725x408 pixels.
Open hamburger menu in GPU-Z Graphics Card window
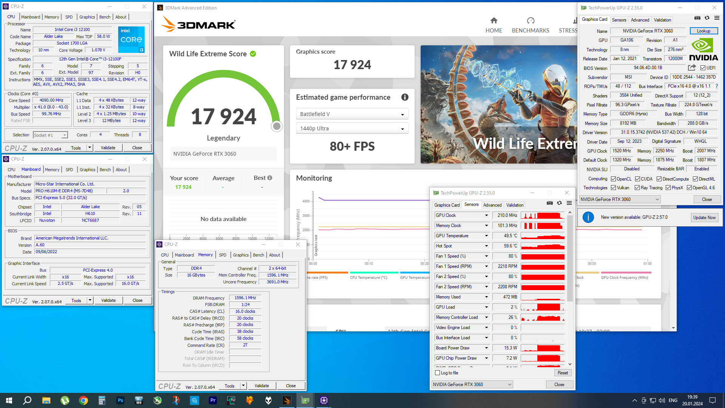click(x=717, y=18)
